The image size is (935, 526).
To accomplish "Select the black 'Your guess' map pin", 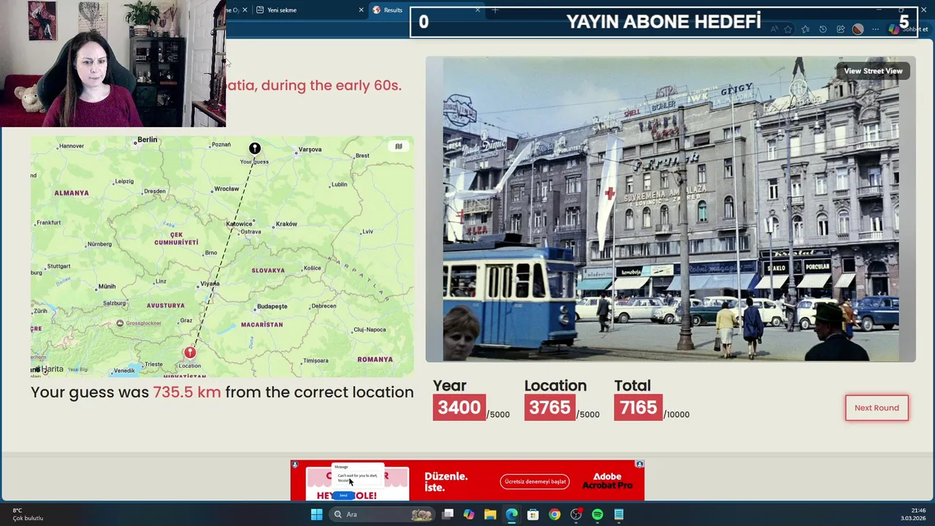I will coord(254,148).
